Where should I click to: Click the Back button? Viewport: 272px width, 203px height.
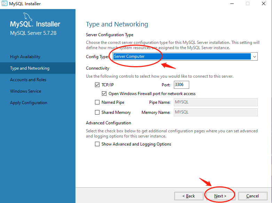[x=189, y=196]
